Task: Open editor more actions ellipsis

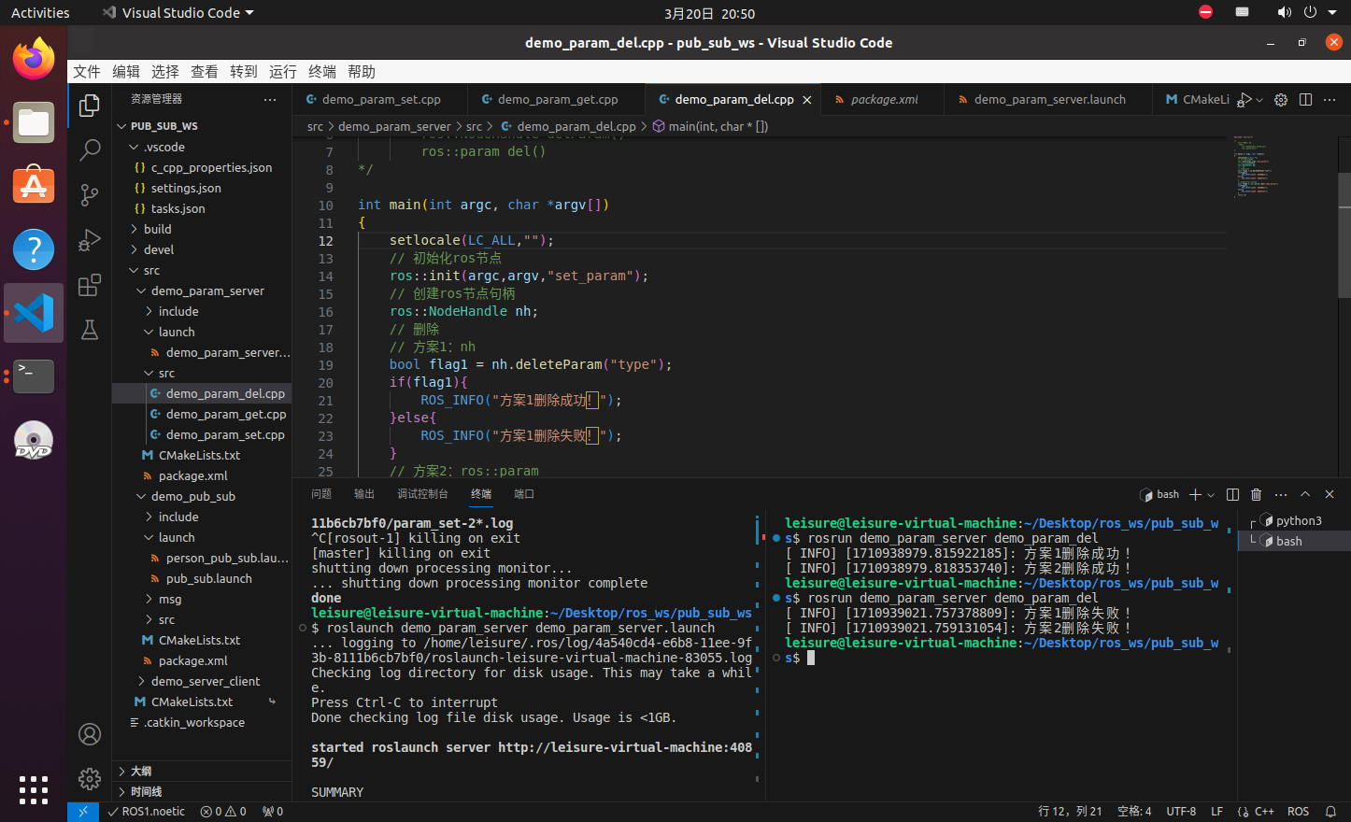Action: (x=1330, y=99)
